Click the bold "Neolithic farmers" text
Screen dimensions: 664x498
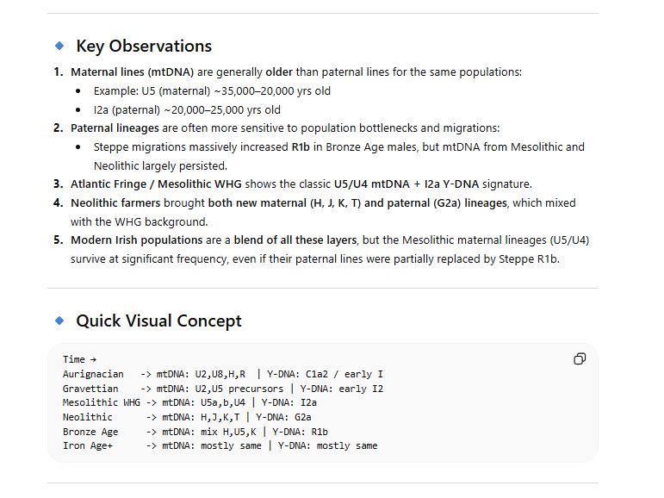pyautogui.click(x=115, y=203)
